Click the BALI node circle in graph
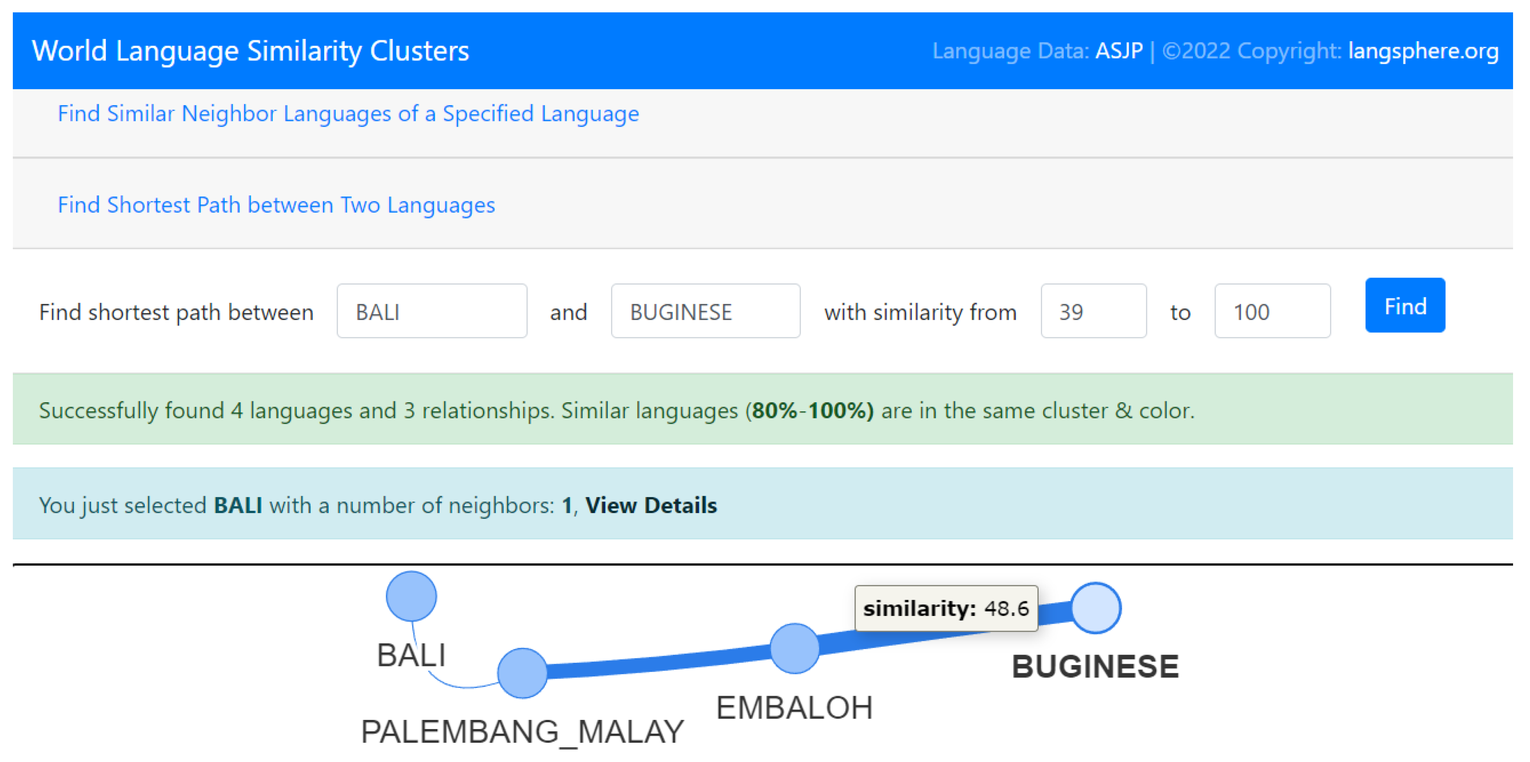The image size is (1530, 762). point(411,596)
